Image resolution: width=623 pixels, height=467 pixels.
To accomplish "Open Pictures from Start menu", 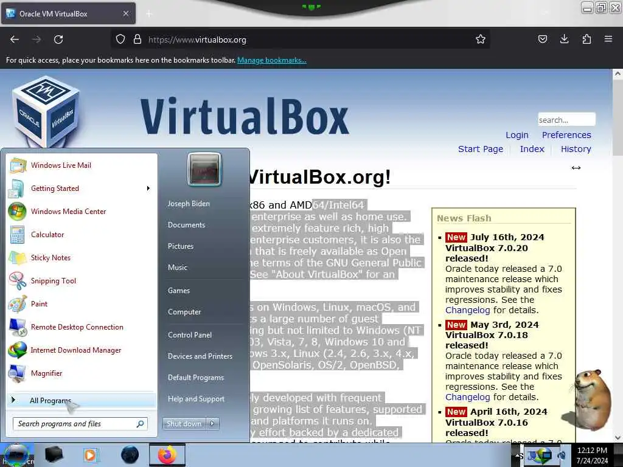I will pyautogui.click(x=181, y=246).
